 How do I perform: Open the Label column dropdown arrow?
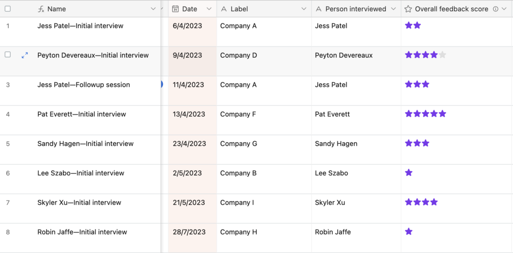click(x=304, y=9)
